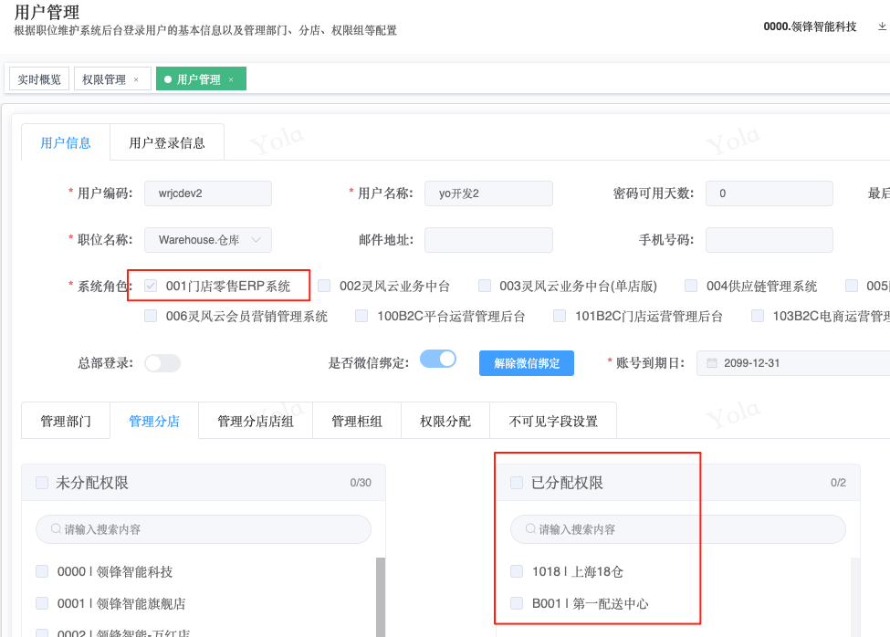Click search icon in 已分配权限 search box

pos(530,528)
